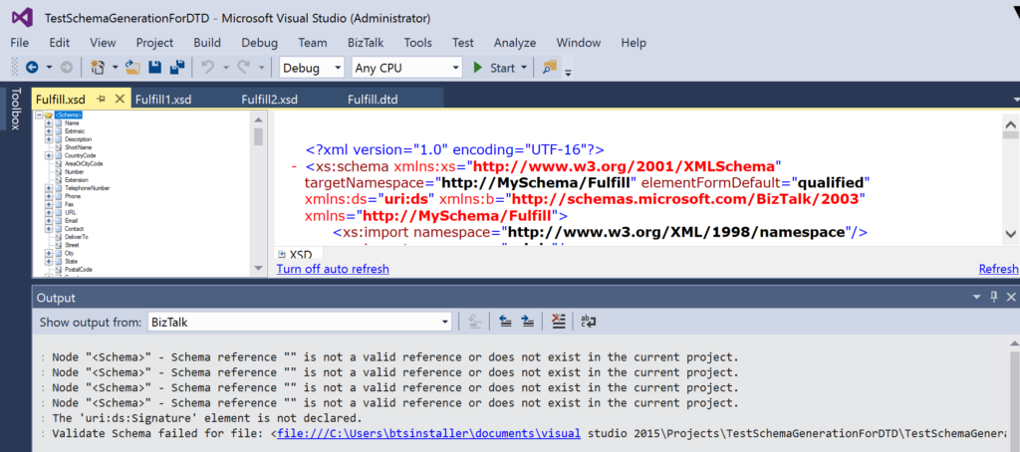Open the Start button dropdown arrow
The image size is (1020, 452).
524,68
